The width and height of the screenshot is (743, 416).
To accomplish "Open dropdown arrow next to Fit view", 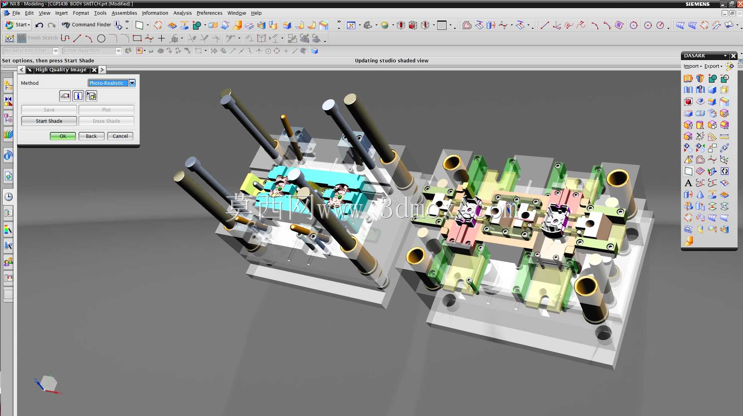I will click(x=360, y=26).
